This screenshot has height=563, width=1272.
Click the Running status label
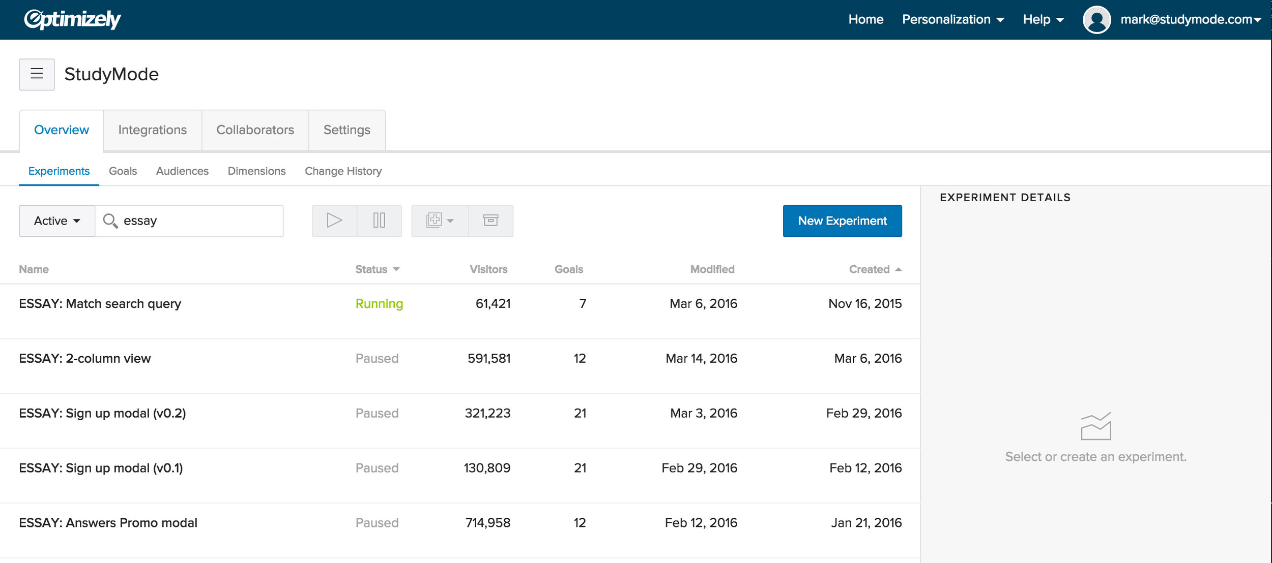379,304
